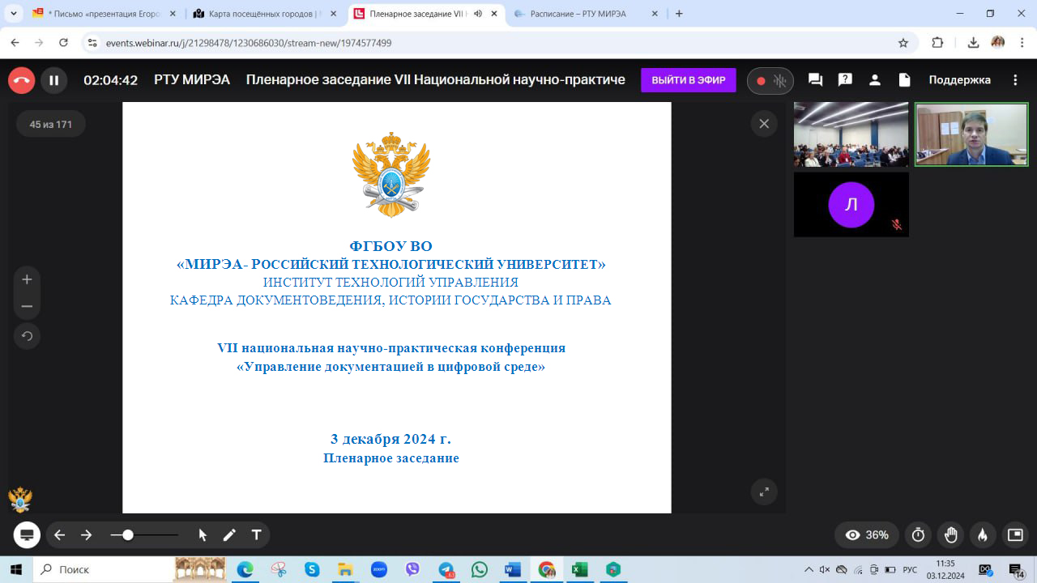Bookmark this page with the star
Image resolution: width=1037 pixels, height=583 pixels.
903,43
